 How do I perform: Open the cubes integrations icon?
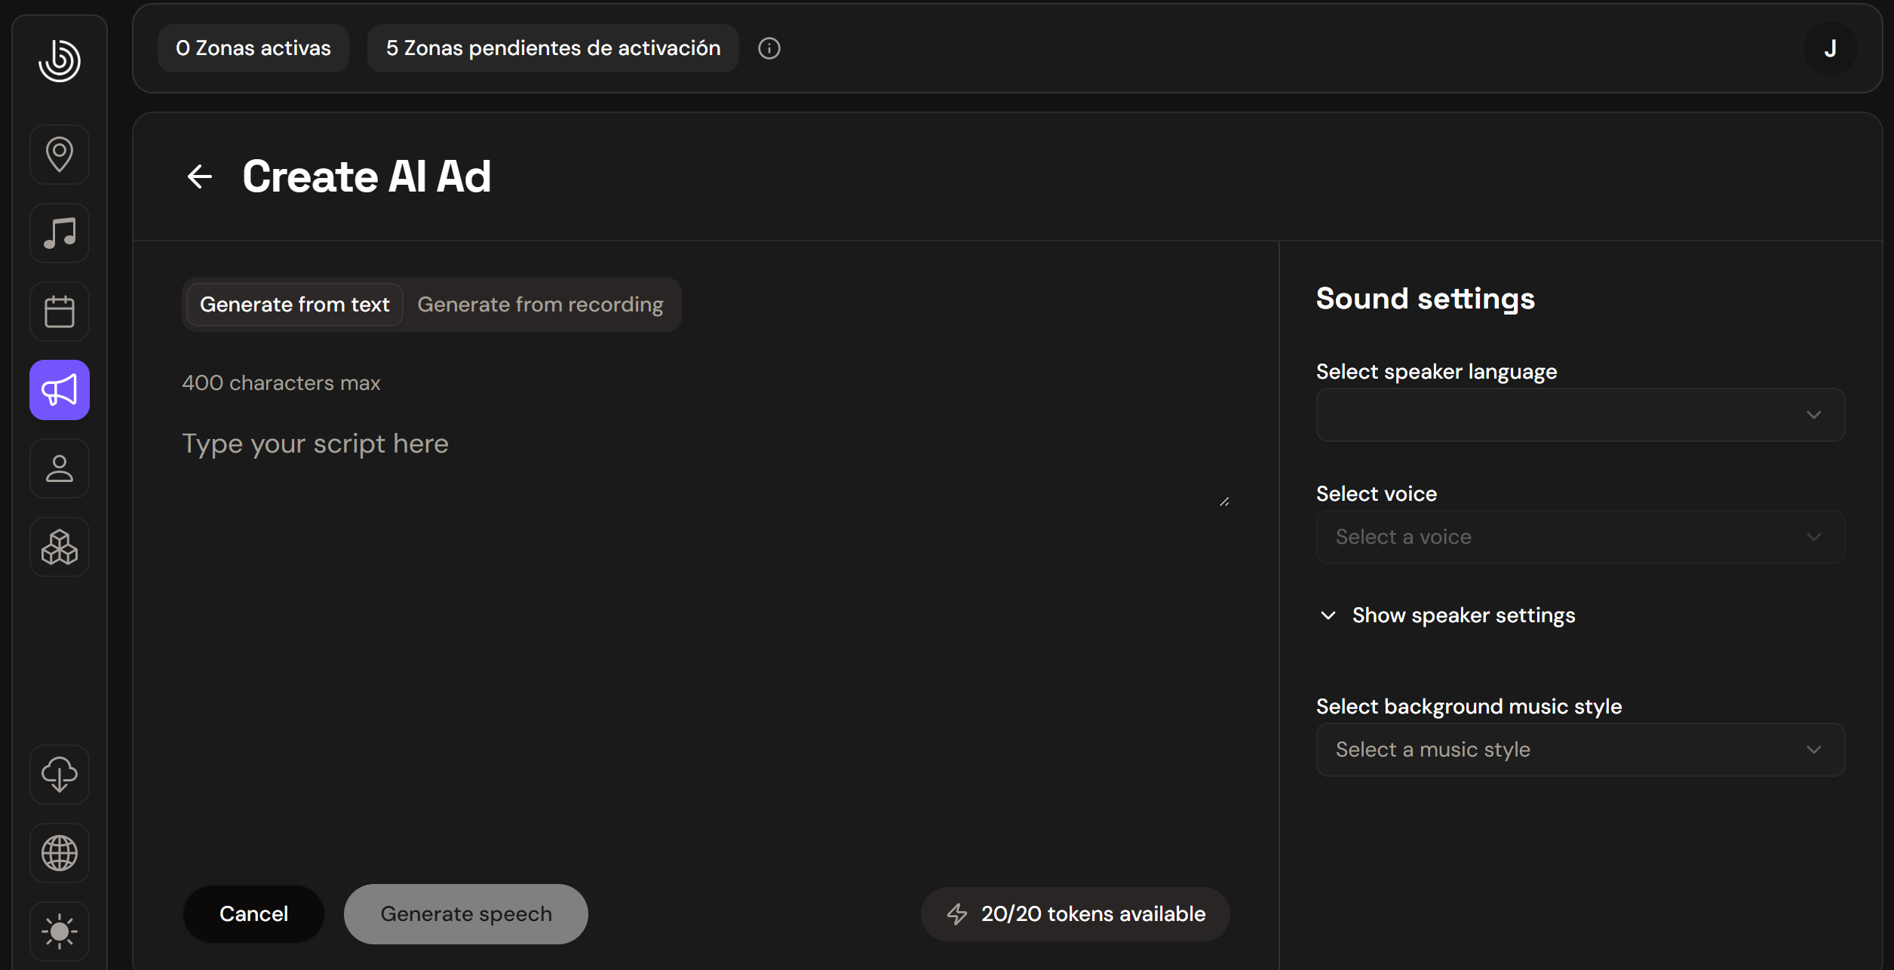point(60,547)
